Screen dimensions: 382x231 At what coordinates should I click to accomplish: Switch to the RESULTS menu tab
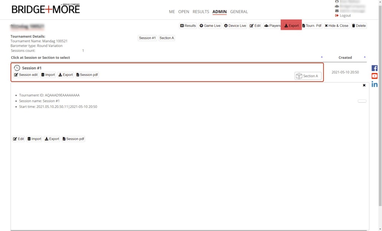point(201,12)
